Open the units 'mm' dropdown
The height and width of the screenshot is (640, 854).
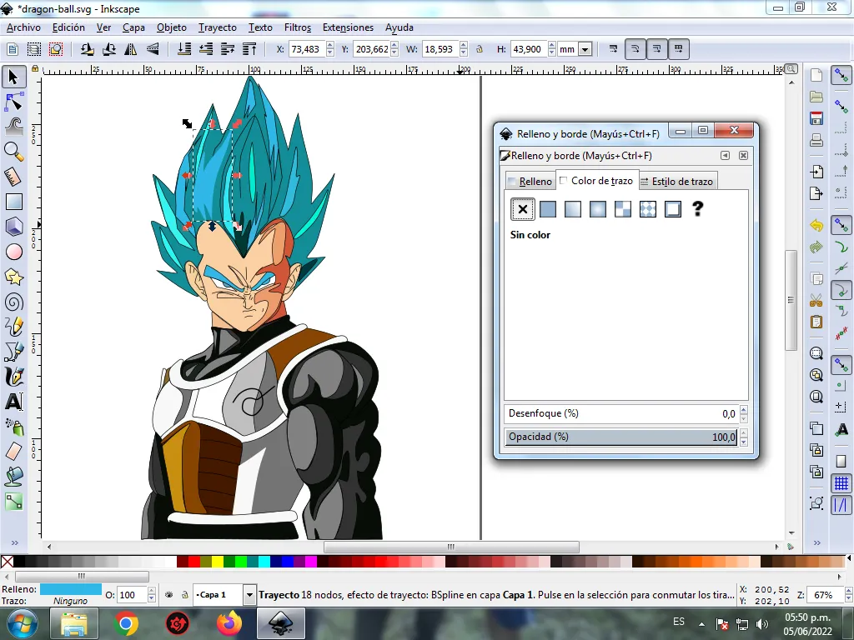(x=585, y=49)
